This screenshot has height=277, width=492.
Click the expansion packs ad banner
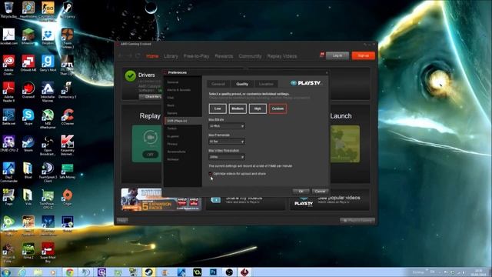(x=161, y=199)
